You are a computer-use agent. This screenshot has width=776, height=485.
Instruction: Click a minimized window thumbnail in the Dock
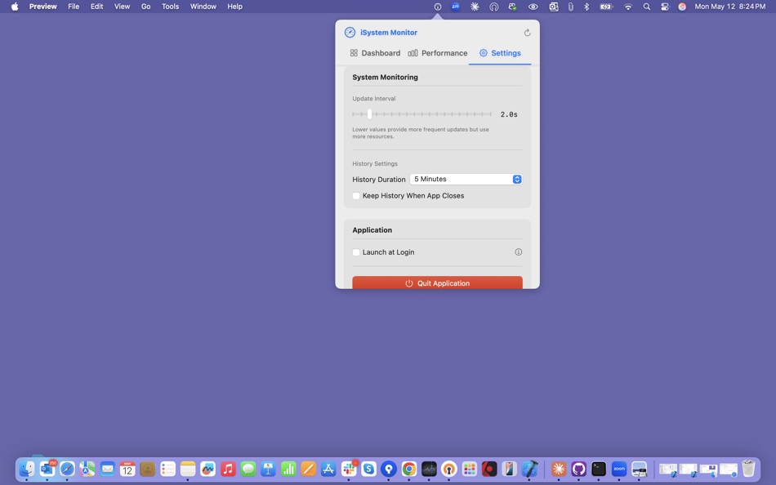[670, 469]
